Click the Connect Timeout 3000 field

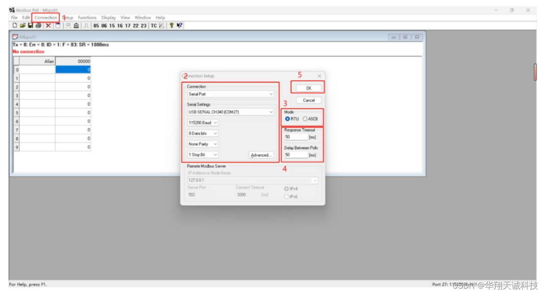click(x=247, y=195)
